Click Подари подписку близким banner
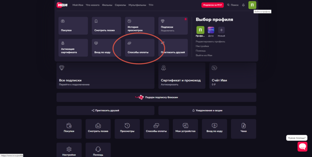Viewport: 312px width, 157px height. [156, 97]
